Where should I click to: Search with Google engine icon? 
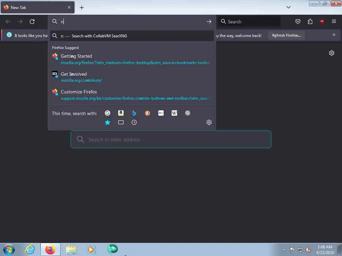pos(107,113)
